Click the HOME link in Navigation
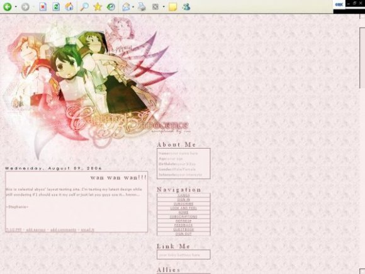The image size is (365, 274). [x=183, y=212]
